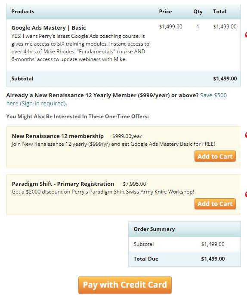Click the Total Due amount in Order Summary
The width and height of the screenshot is (247, 295).
tap(213, 259)
